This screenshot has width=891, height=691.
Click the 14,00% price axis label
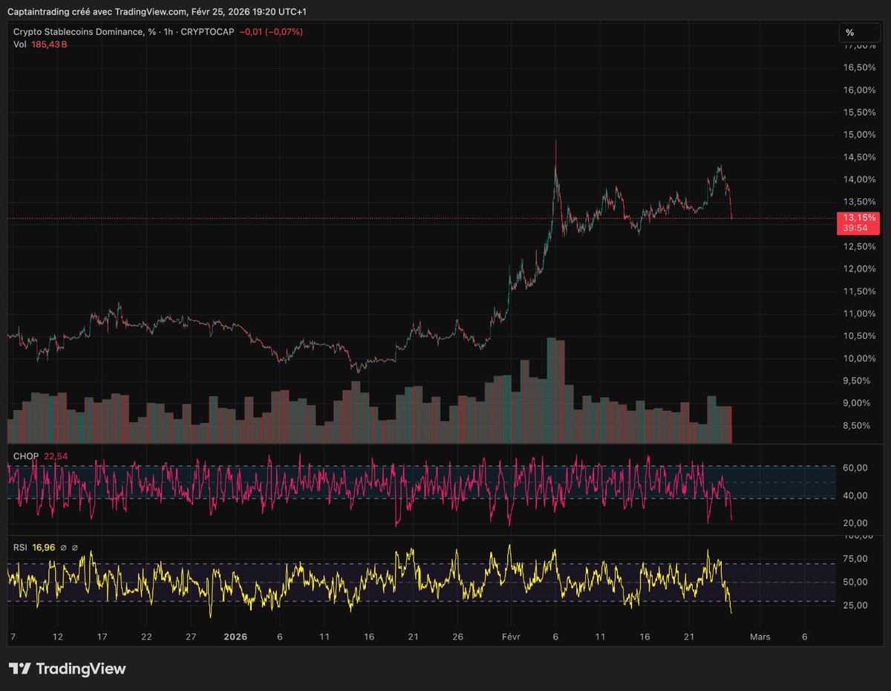pyautogui.click(x=859, y=179)
